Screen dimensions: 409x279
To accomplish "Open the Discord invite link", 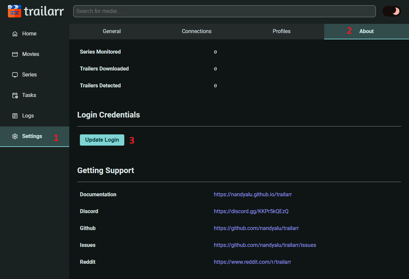I will click(251, 211).
